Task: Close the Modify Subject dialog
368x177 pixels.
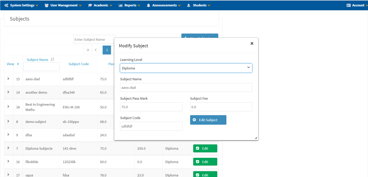Action: (x=252, y=43)
